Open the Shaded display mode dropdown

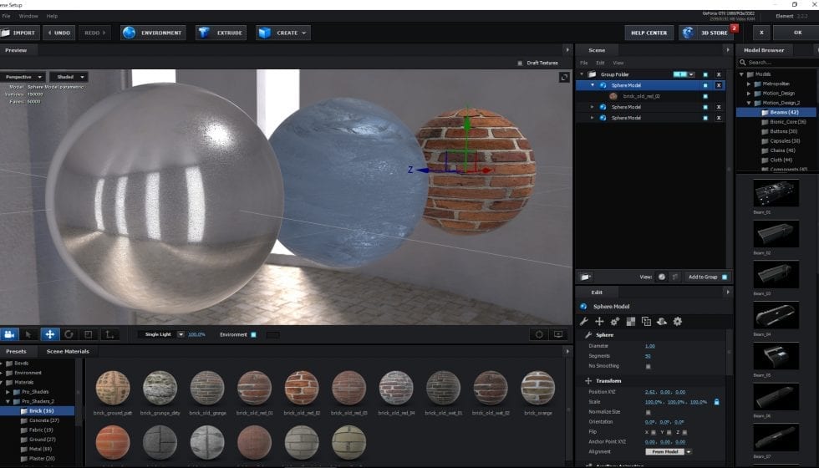click(69, 77)
